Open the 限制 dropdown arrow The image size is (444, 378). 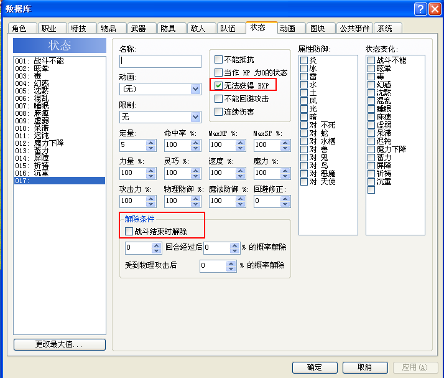point(195,117)
